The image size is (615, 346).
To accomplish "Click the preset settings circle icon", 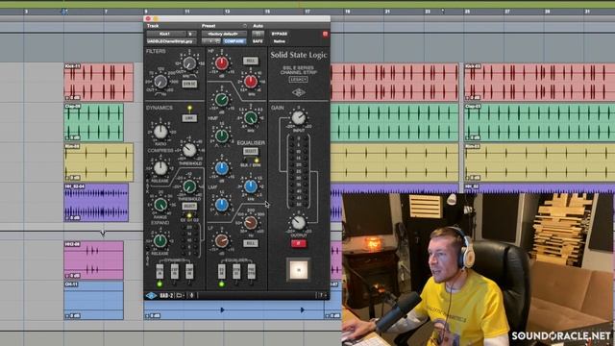I will tap(245, 26).
